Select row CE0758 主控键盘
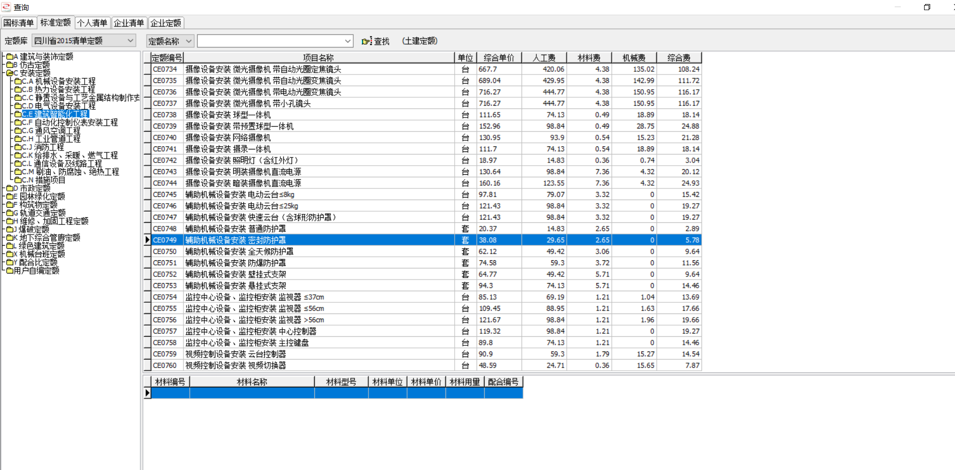Viewport: 955px width, 470px height. [x=426, y=343]
